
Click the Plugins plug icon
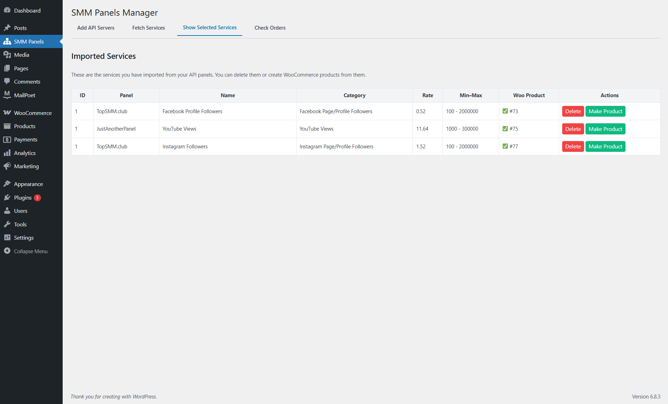(7, 197)
